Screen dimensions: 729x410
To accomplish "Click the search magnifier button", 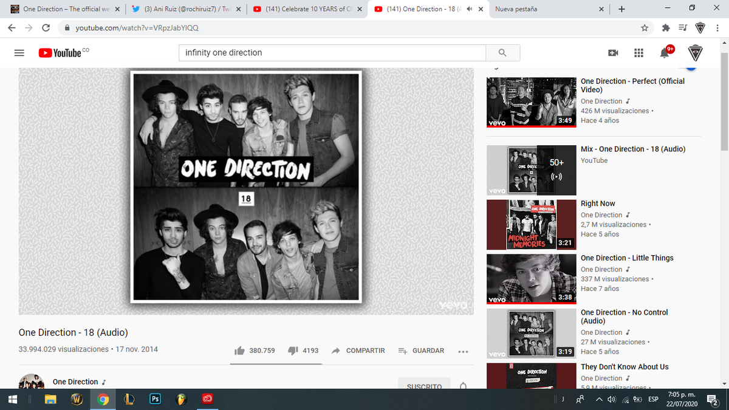I will [x=502, y=53].
